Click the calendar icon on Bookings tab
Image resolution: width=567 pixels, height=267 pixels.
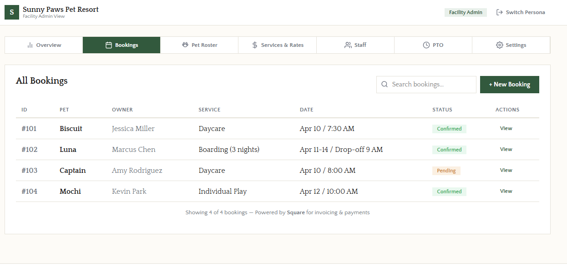coord(109,45)
